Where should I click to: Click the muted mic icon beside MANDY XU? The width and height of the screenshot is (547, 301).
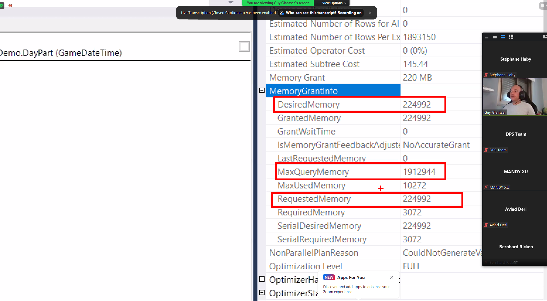(486, 187)
